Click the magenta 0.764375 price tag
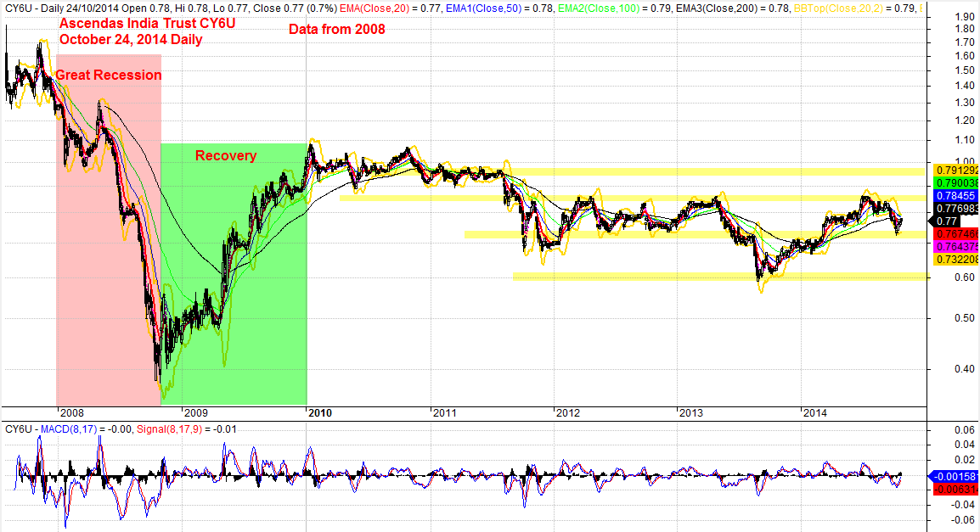 coord(956,247)
